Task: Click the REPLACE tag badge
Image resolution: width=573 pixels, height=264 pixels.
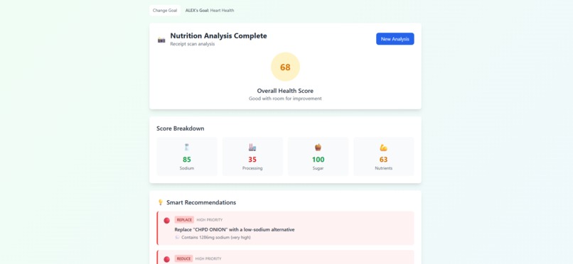Action: click(x=184, y=220)
